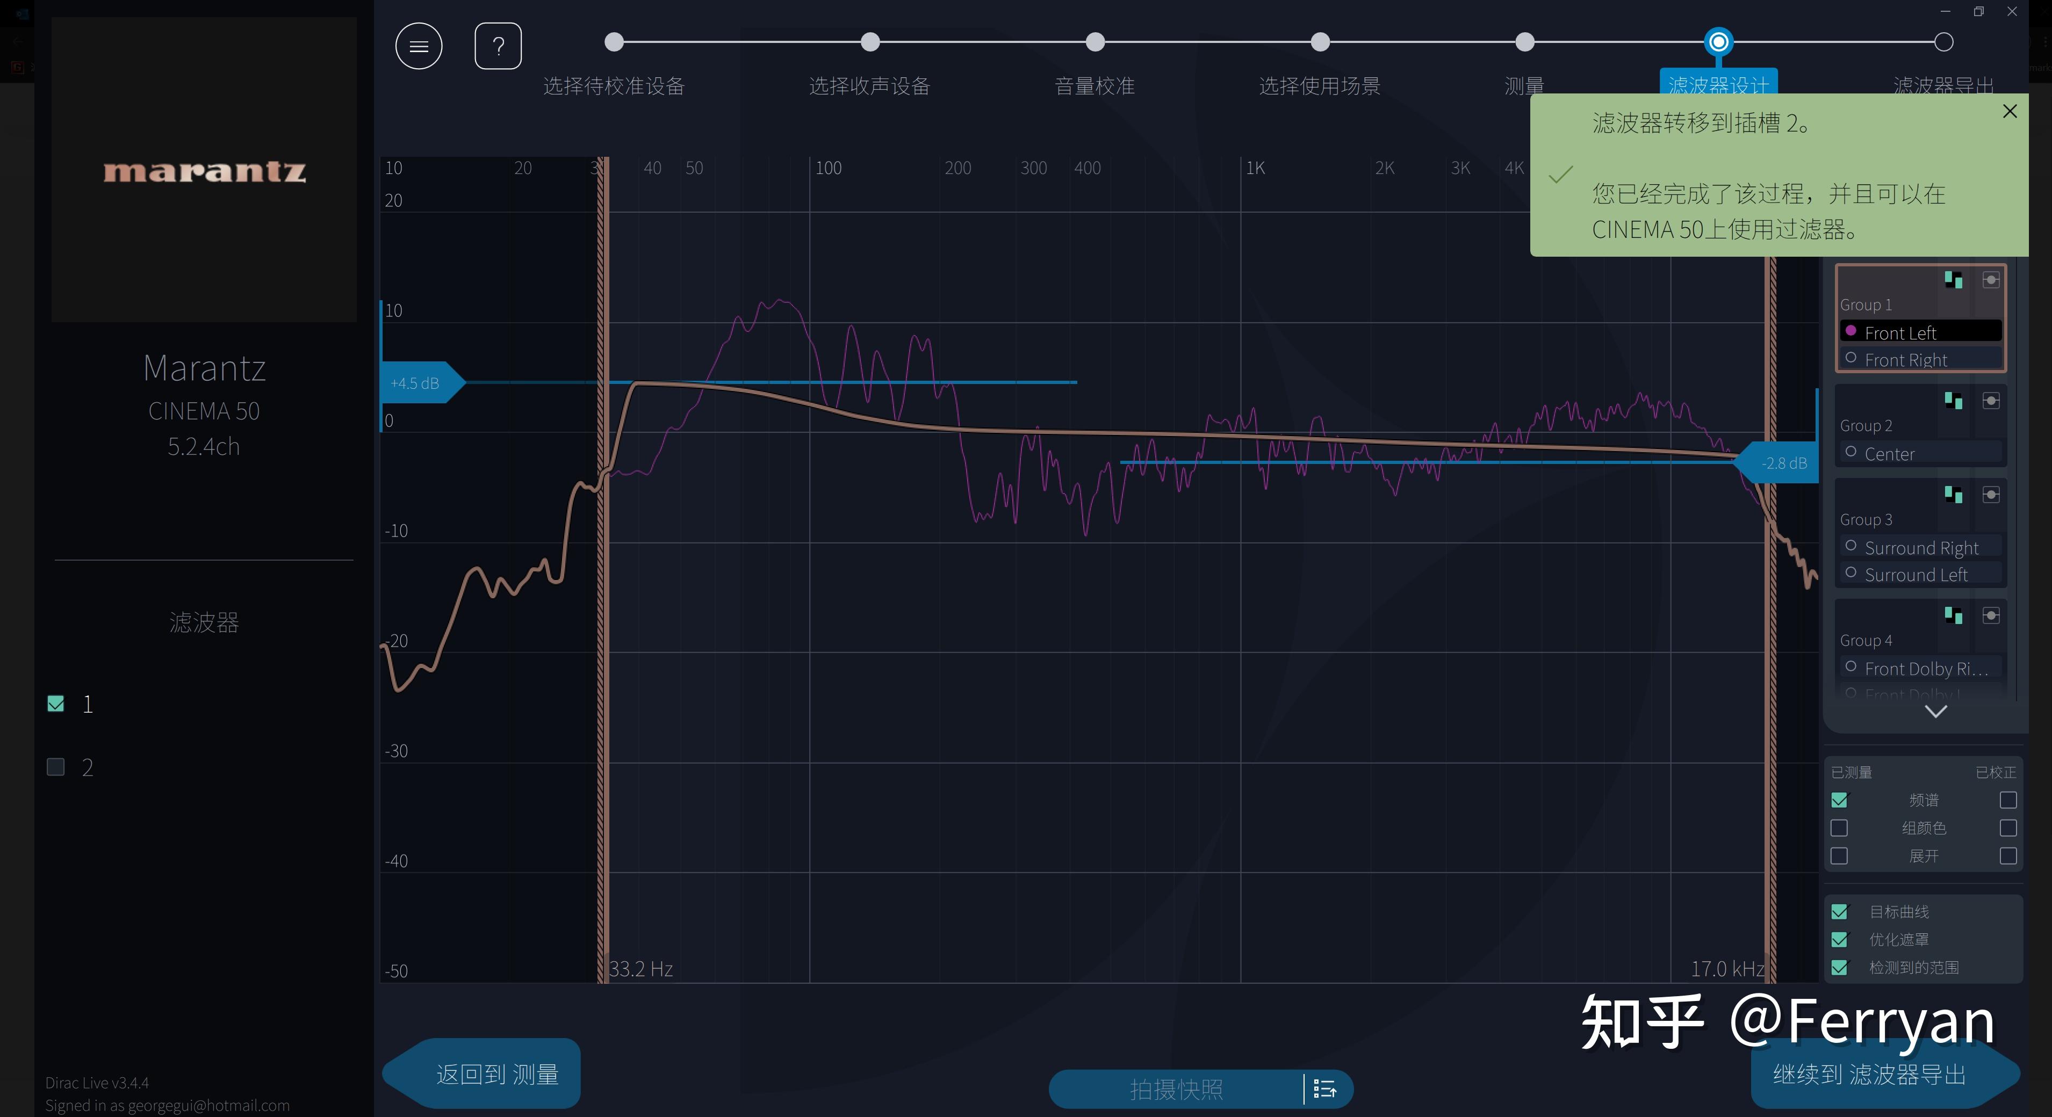The width and height of the screenshot is (2052, 1117).
Task: Open the help question mark button
Action: click(498, 46)
